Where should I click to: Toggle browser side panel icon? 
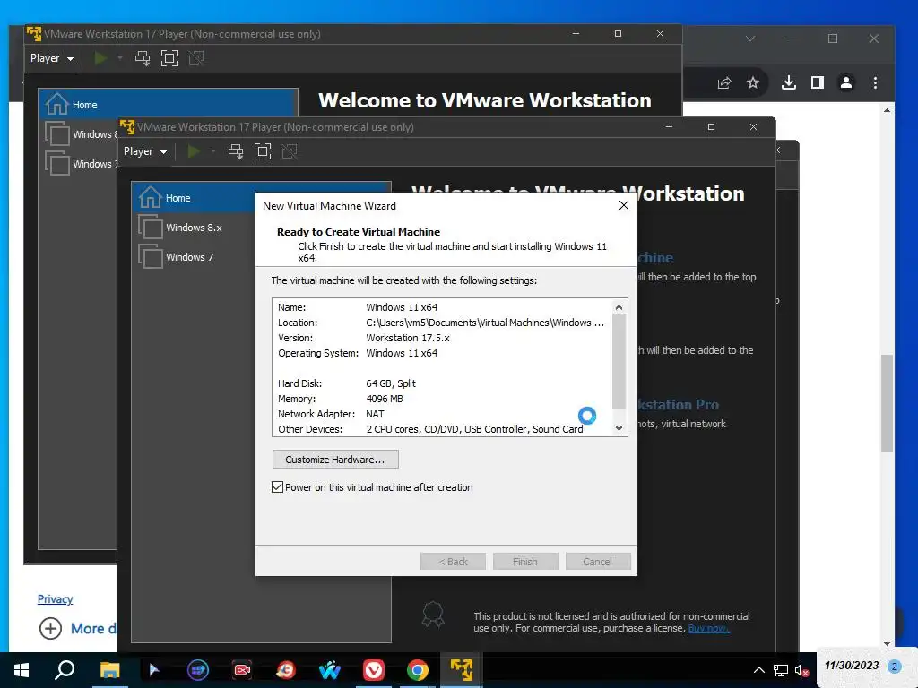[818, 82]
